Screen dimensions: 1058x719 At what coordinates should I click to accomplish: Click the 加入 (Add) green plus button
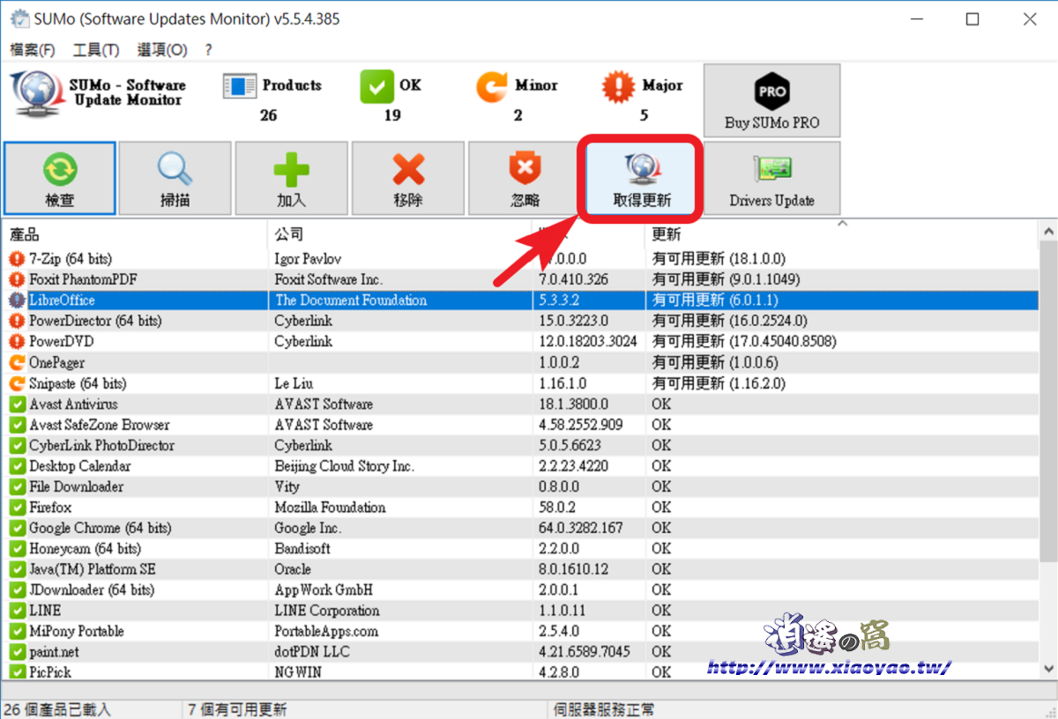[x=292, y=178]
